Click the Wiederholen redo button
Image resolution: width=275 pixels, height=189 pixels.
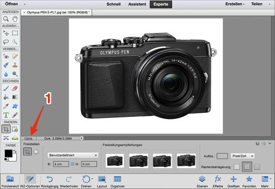click(x=69, y=181)
